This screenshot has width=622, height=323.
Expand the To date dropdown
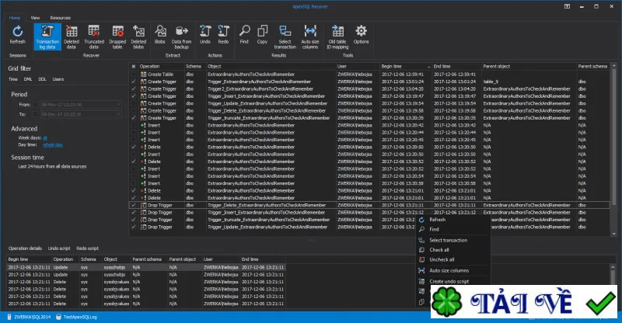(x=119, y=114)
